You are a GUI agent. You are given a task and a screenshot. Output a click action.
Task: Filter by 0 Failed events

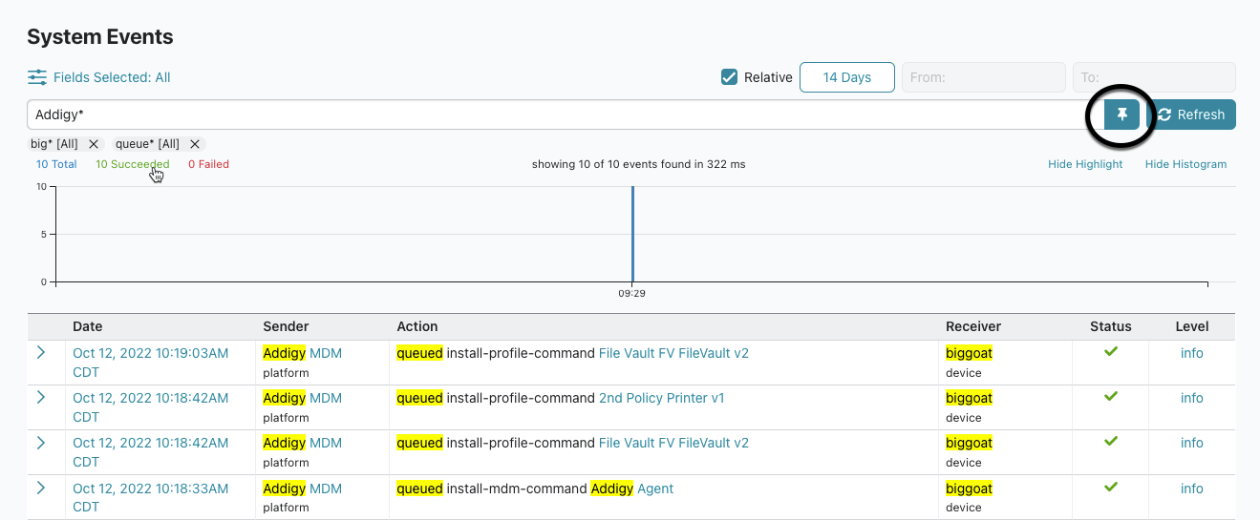[208, 164]
